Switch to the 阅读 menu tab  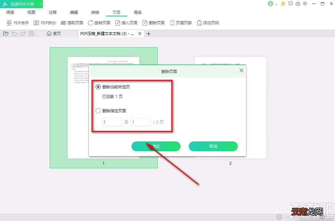pos(10,12)
